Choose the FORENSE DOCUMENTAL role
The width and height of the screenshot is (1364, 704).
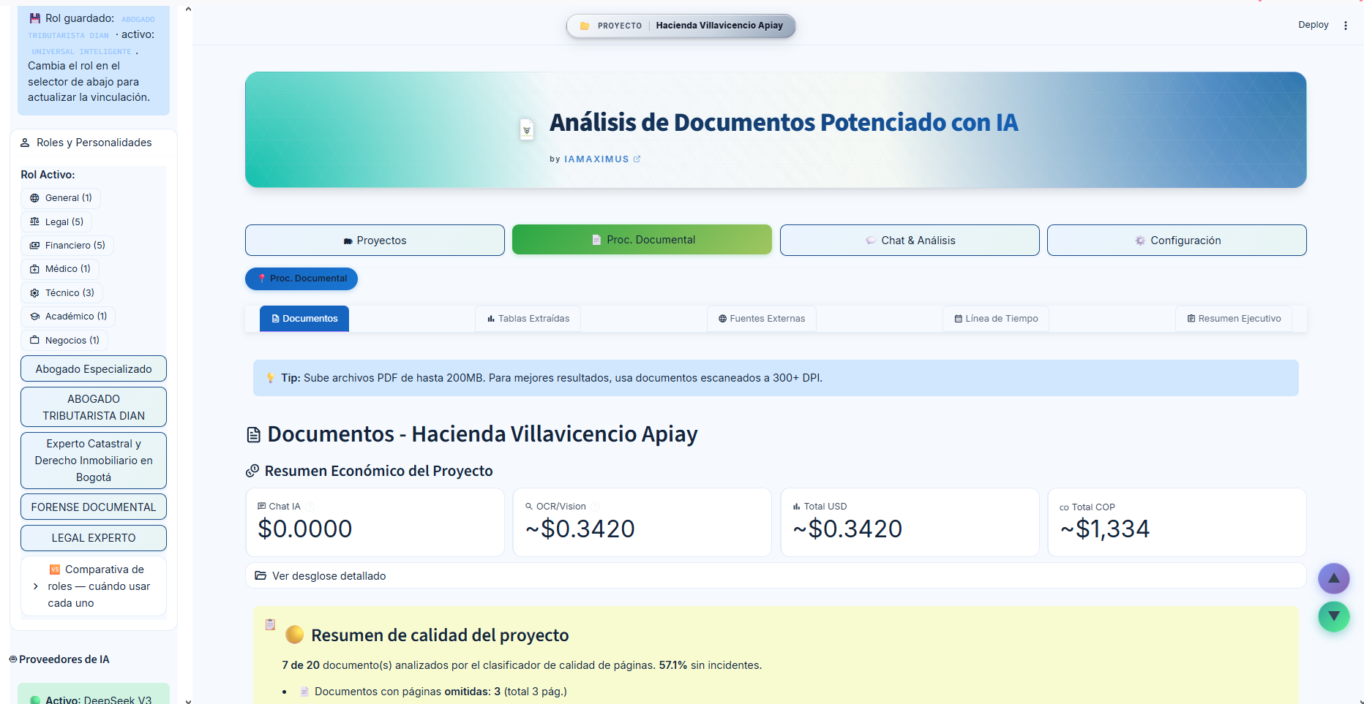coord(94,507)
